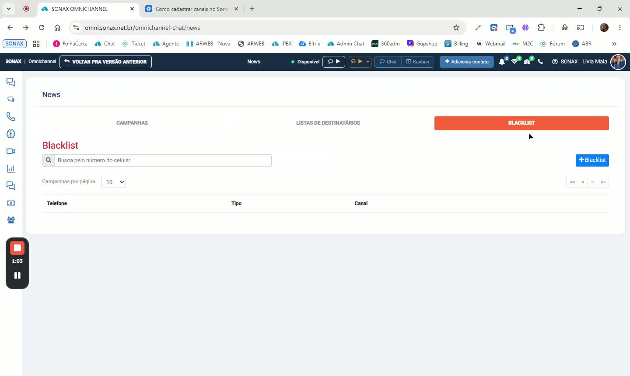Click the dashboard gauge icon in header

click(x=527, y=62)
